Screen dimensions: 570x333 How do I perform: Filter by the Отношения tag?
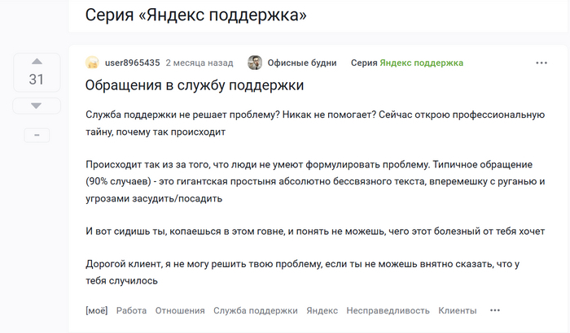[x=180, y=311]
